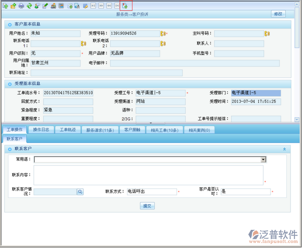
Task: Collapse the 客户基本信息 section header
Action: (x=10, y=24)
